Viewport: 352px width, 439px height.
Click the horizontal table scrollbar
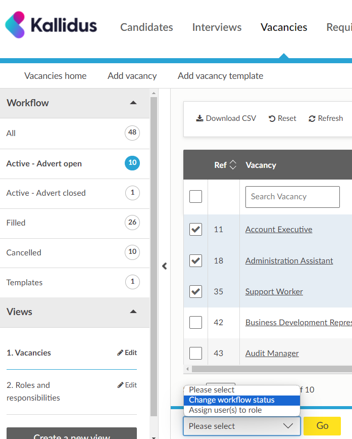(x=268, y=369)
